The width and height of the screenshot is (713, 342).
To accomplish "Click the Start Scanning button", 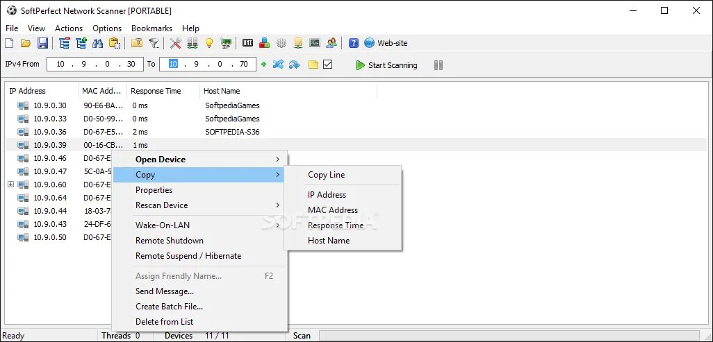I will [x=386, y=65].
